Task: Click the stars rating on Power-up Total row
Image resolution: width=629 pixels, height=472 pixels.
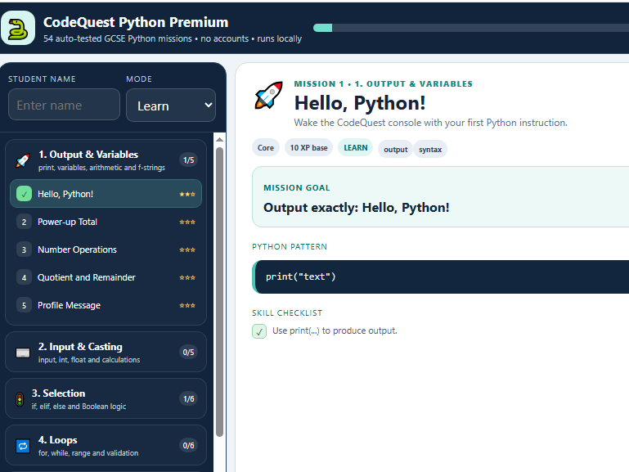Action: point(187,222)
